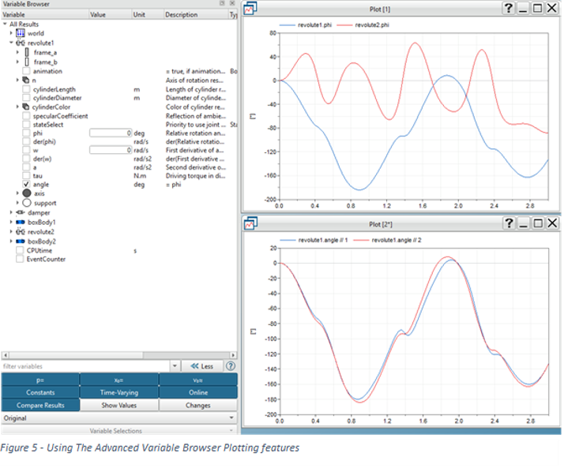Expand the frame_a node

click(x=17, y=52)
